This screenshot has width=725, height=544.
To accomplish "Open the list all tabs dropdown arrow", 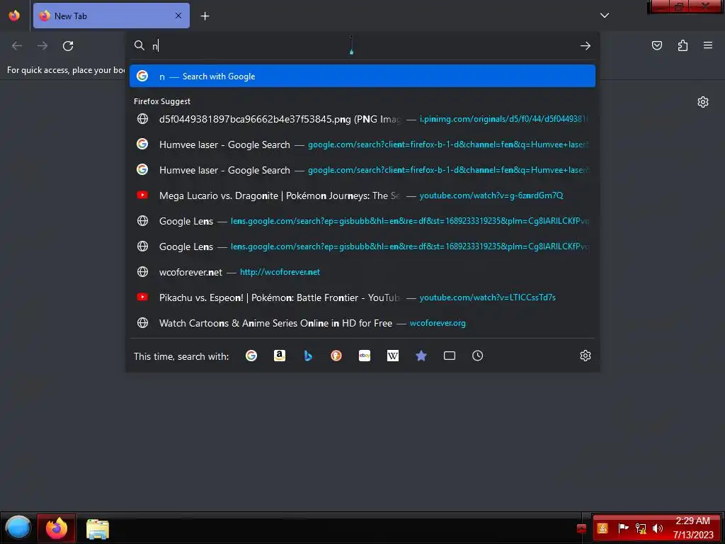I will point(605,16).
